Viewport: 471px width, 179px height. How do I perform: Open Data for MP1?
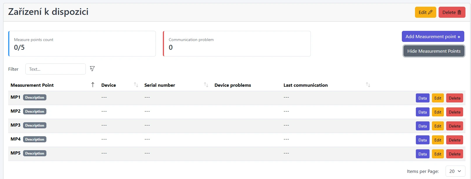tap(423, 98)
